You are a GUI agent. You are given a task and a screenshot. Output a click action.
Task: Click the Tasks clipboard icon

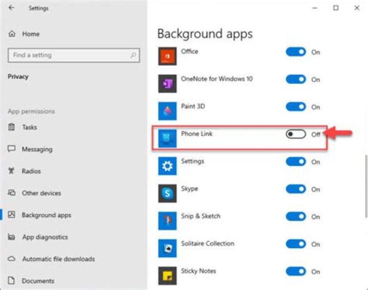[11, 127]
